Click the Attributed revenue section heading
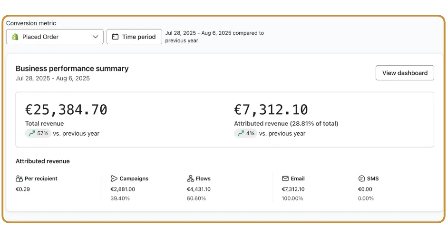 tap(43, 161)
